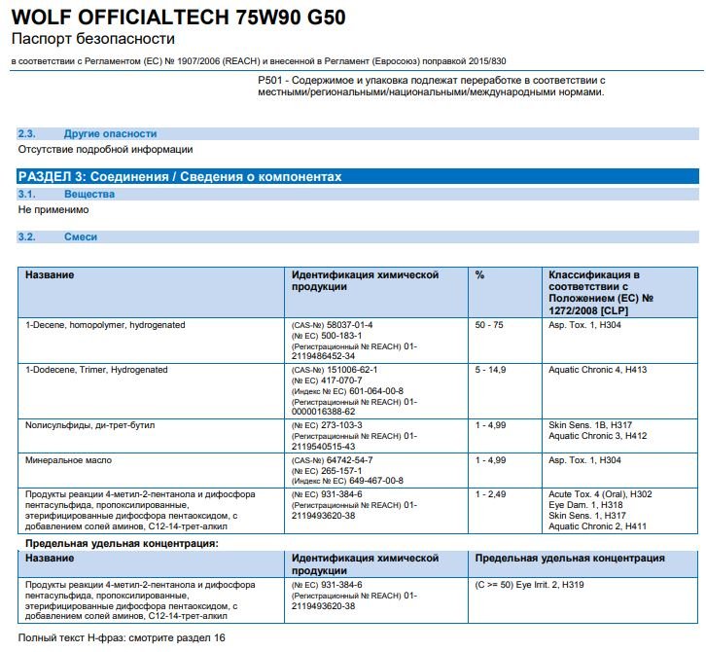
Task: Click the subtitle Паспорт безопасности
Action: pyautogui.click(x=92, y=39)
